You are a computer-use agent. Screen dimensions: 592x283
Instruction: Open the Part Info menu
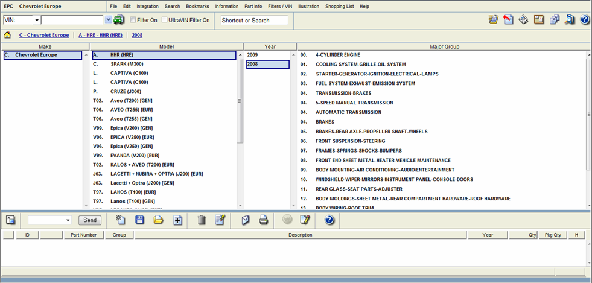point(253,7)
